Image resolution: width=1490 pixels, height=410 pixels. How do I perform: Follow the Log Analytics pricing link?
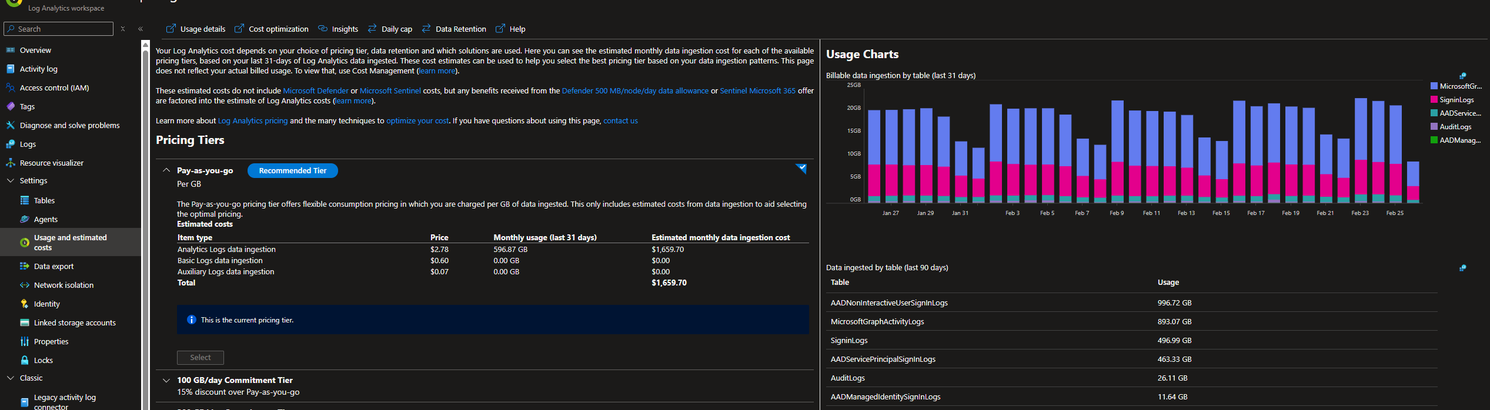pyautogui.click(x=253, y=121)
